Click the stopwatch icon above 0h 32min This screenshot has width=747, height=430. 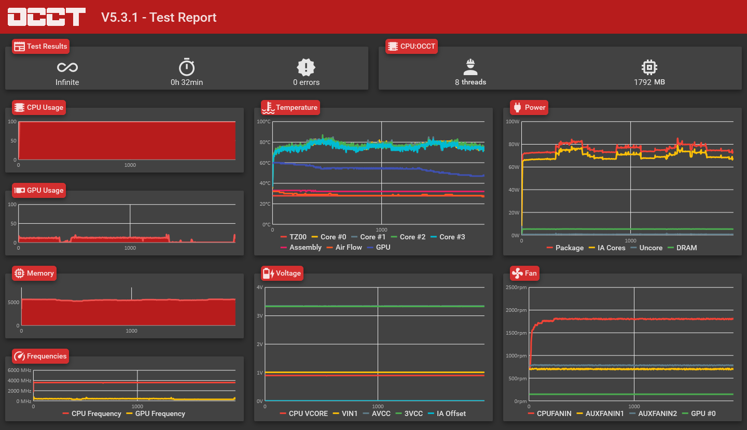point(187,67)
